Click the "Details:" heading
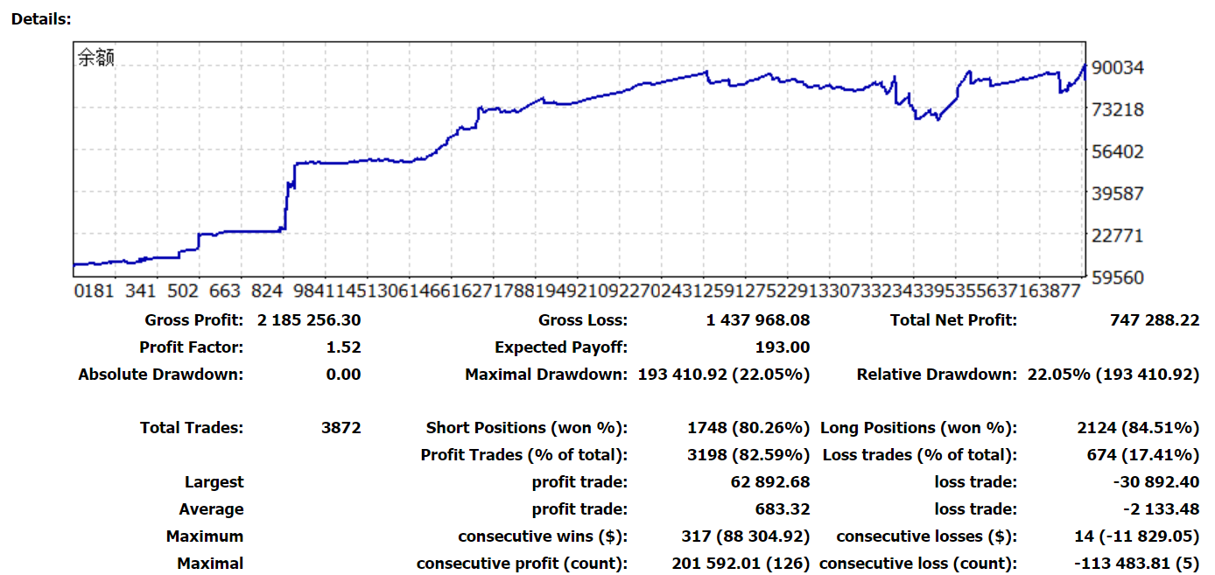This screenshot has height=575, width=1215. coord(42,18)
